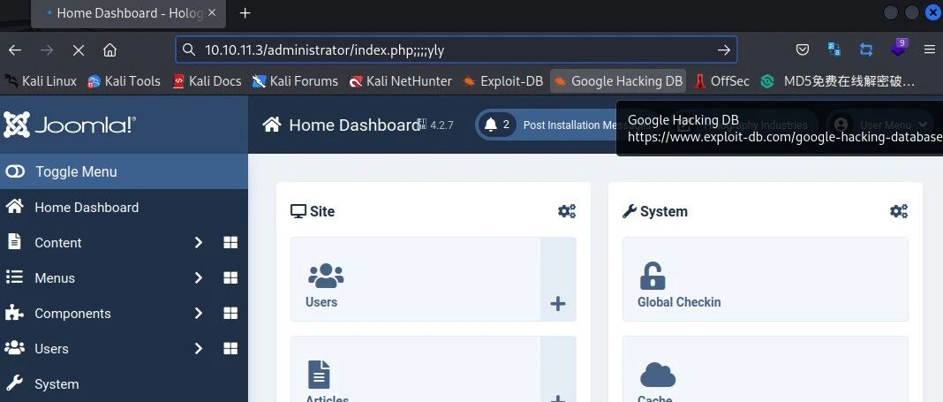Open the Cache tile
The height and width of the screenshot is (402, 943).
pyautogui.click(x=765, y=369)
